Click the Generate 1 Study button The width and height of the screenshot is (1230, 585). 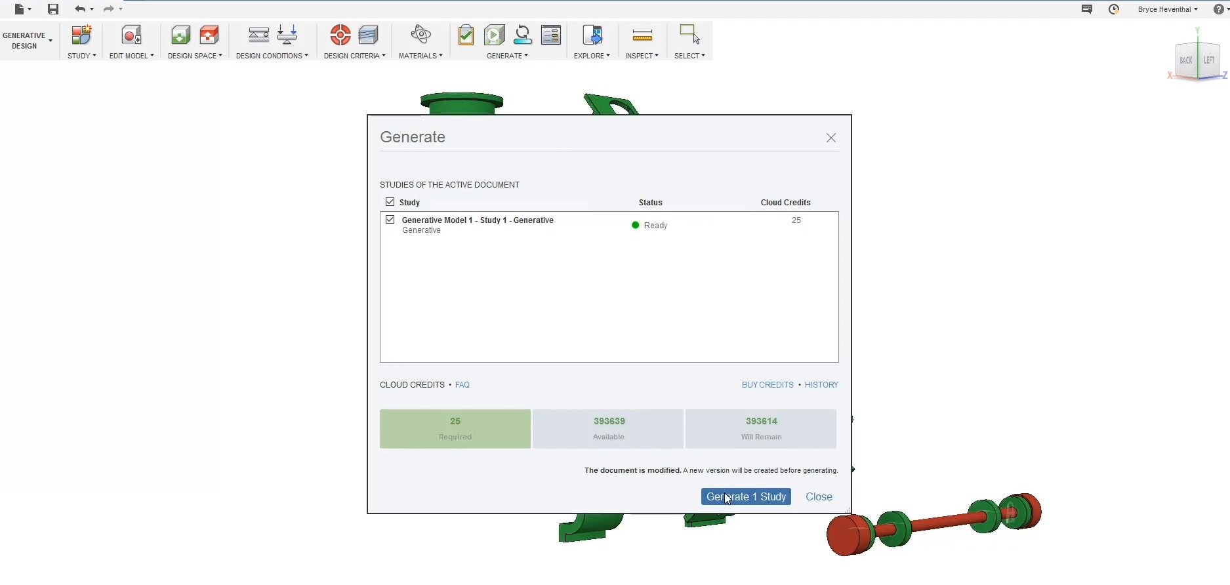[746, 496]
